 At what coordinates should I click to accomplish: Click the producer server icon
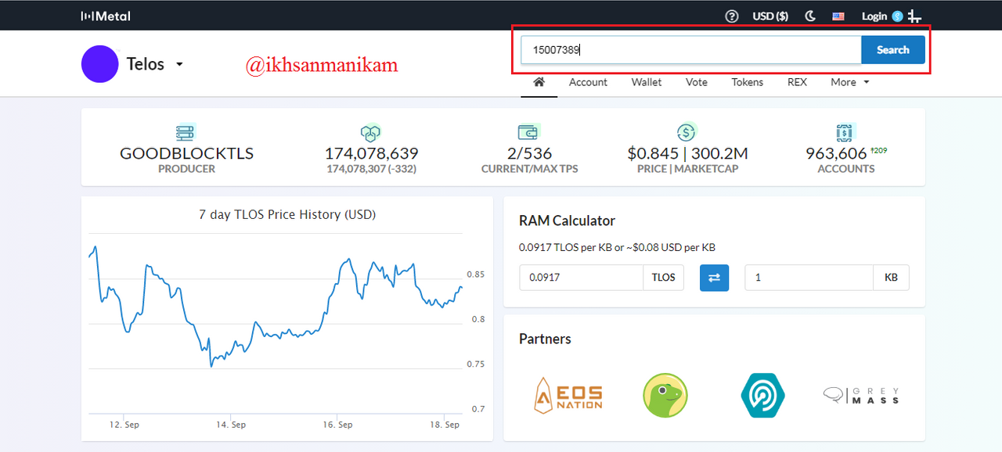click(x=186, y=132)
